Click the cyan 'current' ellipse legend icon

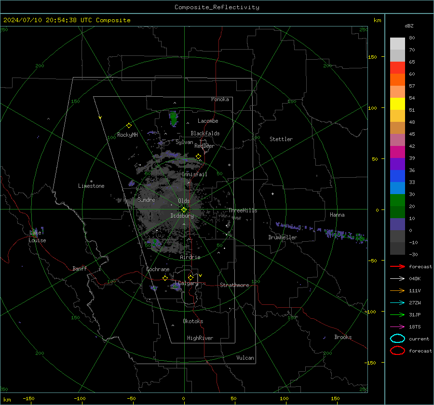[397, 339]
